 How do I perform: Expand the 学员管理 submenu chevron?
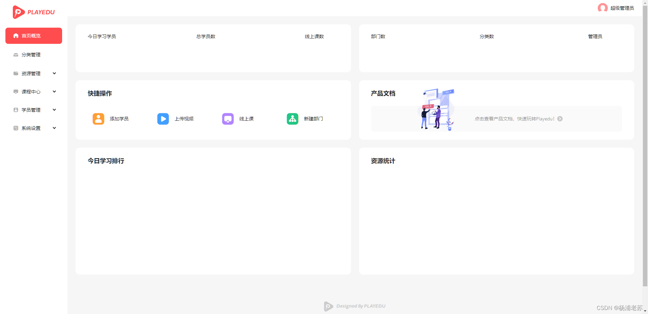click(x=54, y=110)
